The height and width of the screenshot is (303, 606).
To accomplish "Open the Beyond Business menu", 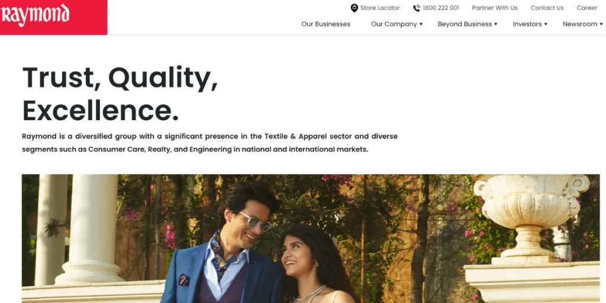I will pos(465,24).
